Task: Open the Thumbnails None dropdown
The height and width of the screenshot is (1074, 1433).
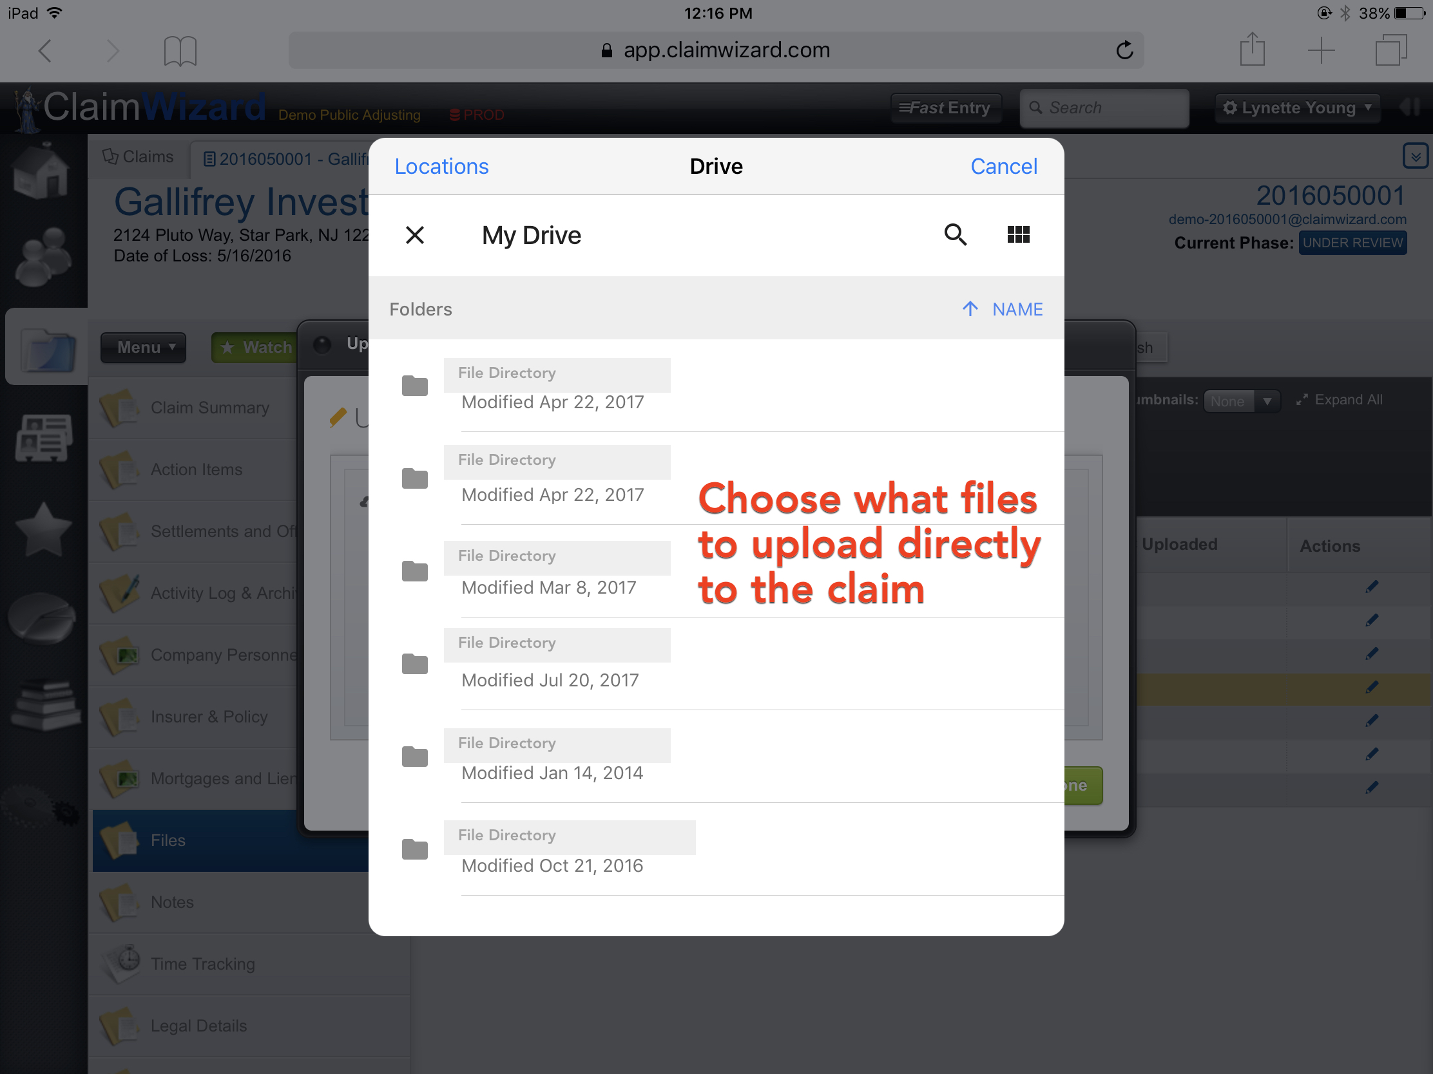Action: (1240, 400)
